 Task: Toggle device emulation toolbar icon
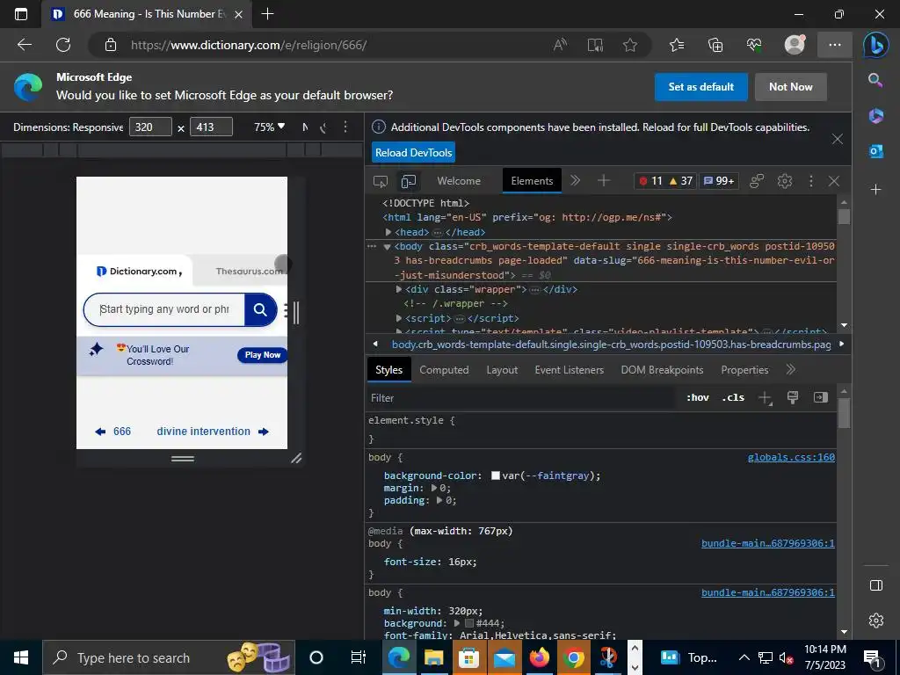409,181
